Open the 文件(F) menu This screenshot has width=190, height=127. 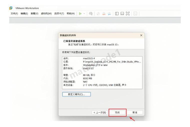coord(14,14)
